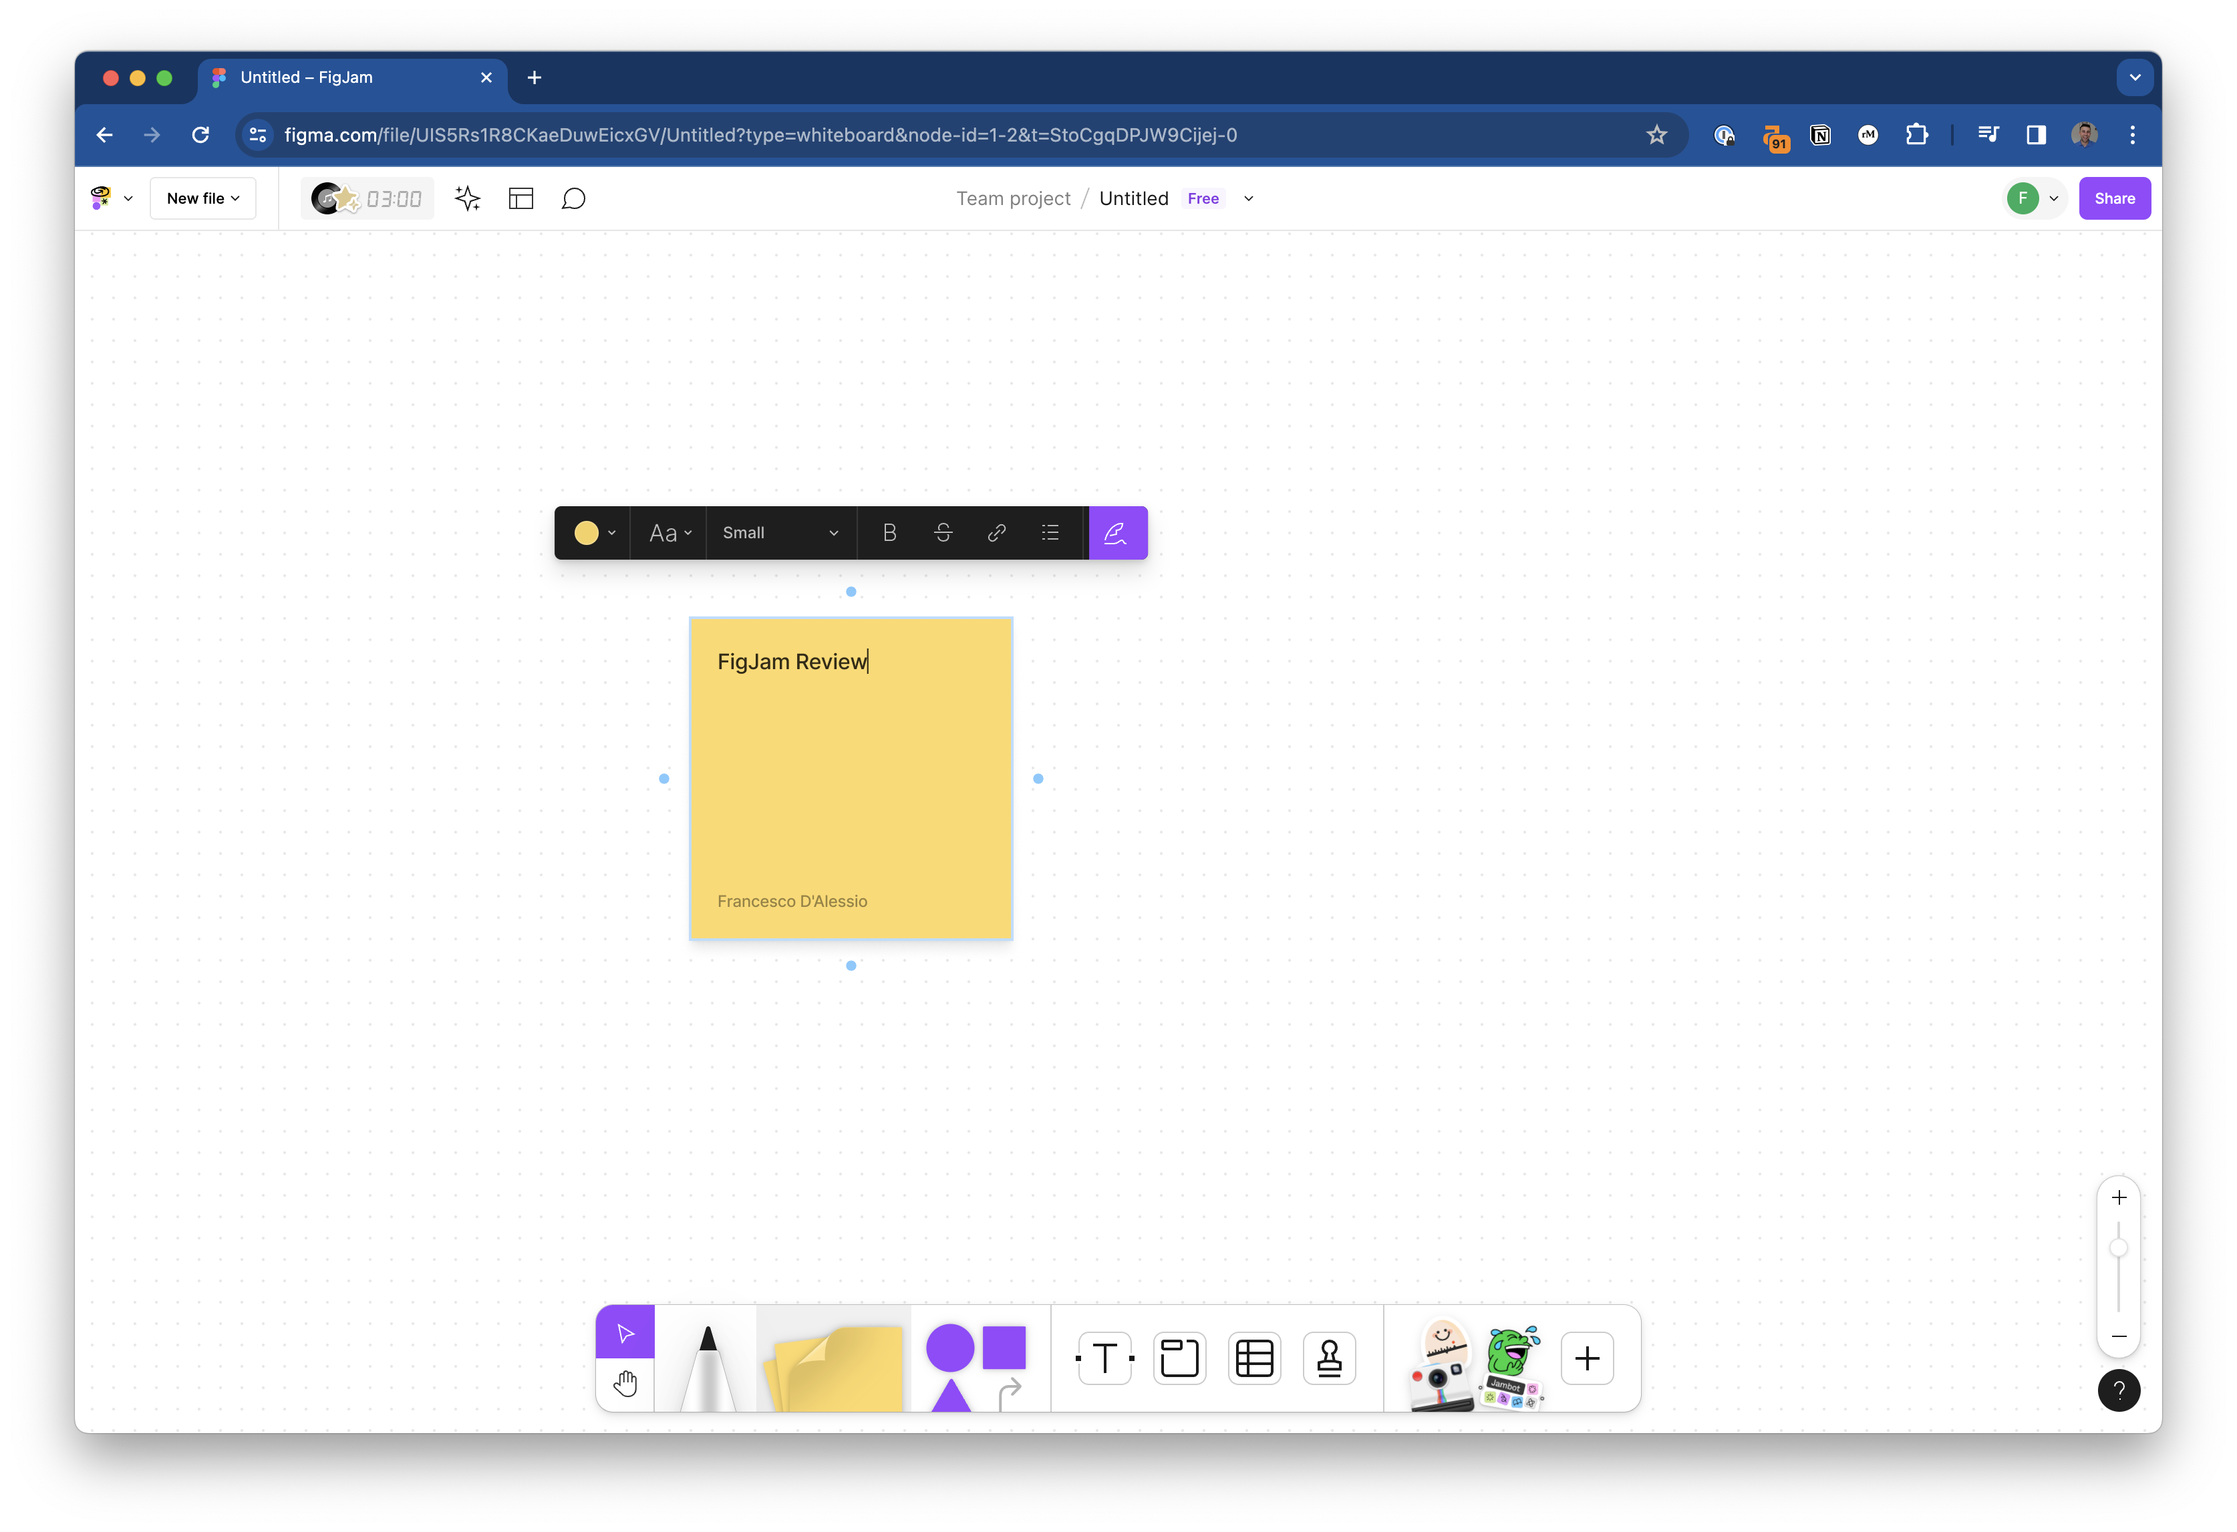Screen dimensions: 2237x1532
Task: Toggle author name visibility on sticky
Action: 1118,532
